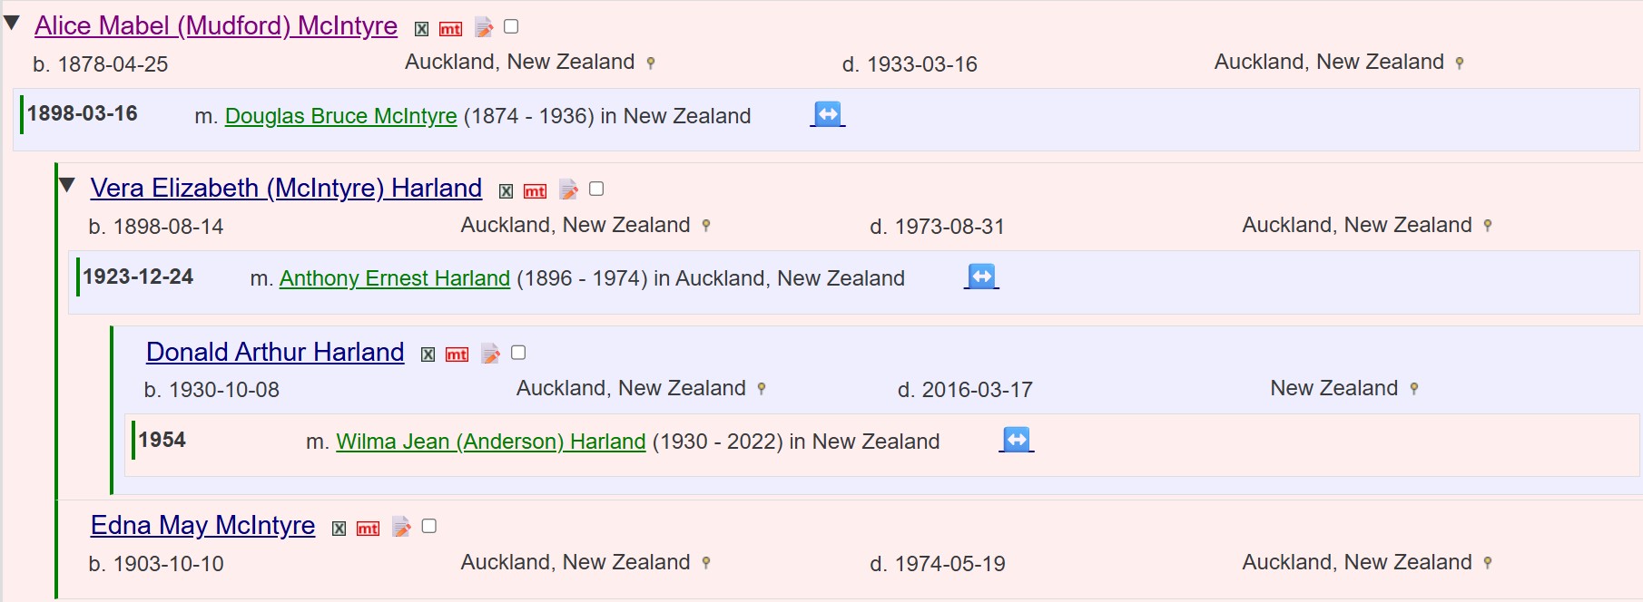The height and width of the screenshot is (602, 1643).
Task: Enable the checkbox beside Edna May McIntyre
Action: coord(429,526)
